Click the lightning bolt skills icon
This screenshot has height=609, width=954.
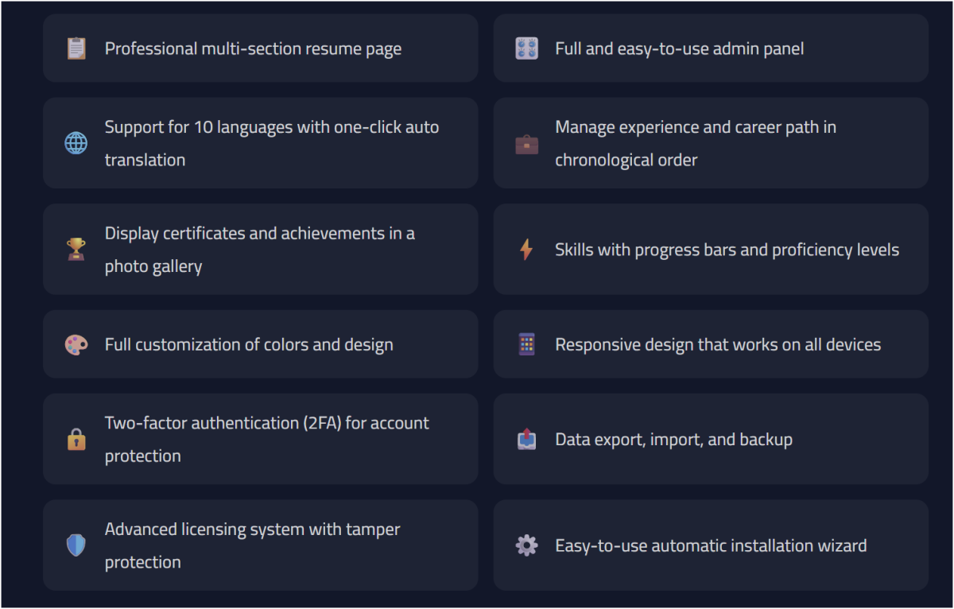point(526,250)
